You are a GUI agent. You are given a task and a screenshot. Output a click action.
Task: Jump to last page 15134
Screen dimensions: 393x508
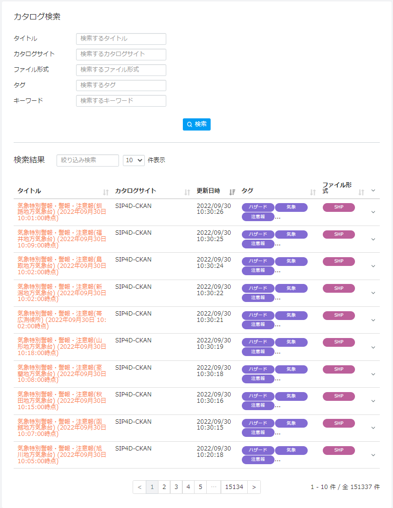pyautogui.click(x=234, y=487)
